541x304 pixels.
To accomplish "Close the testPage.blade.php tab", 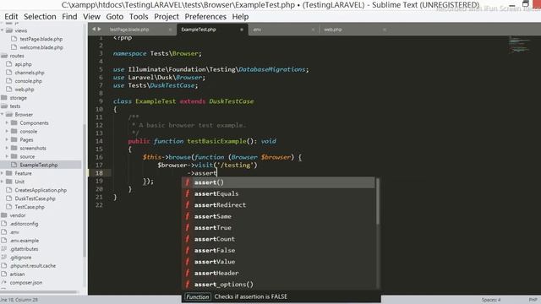I will click(x=170, y=30).
